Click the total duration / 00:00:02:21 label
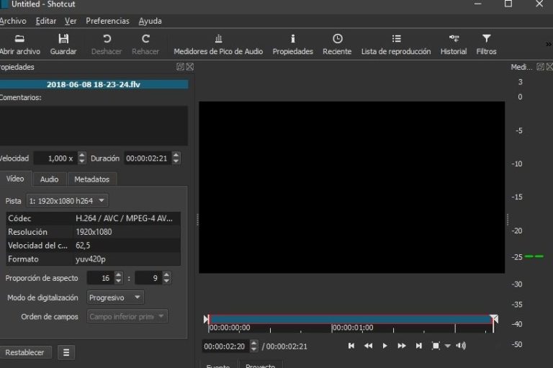Image resolution: width=553 pixels, height=368 pixels. point(284,346)
